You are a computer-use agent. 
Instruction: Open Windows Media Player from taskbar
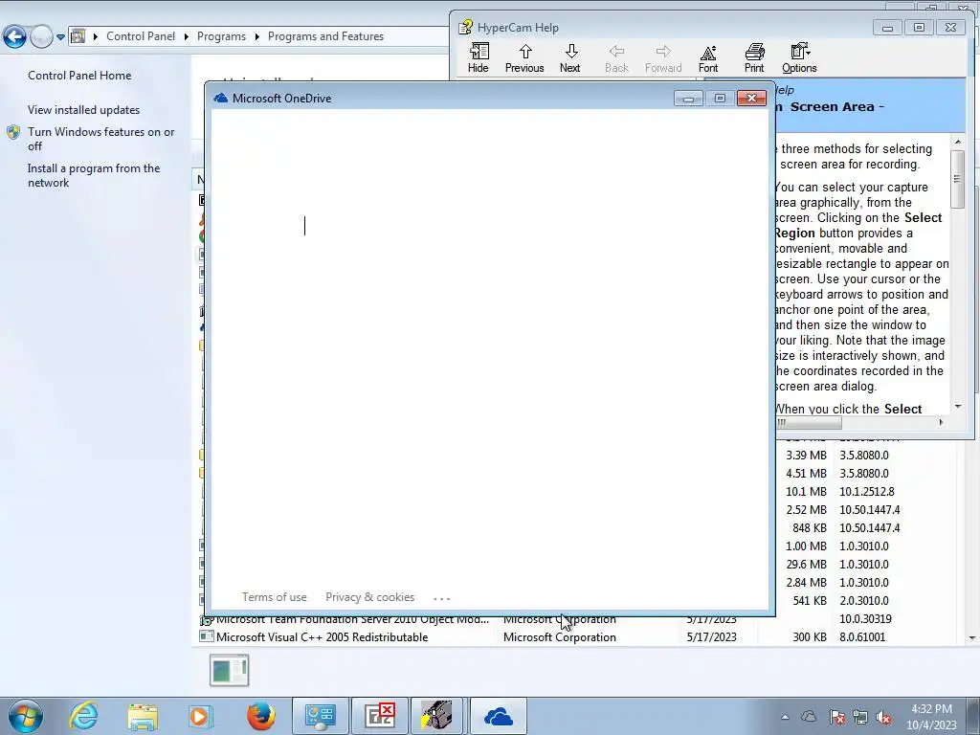point(201,716)
